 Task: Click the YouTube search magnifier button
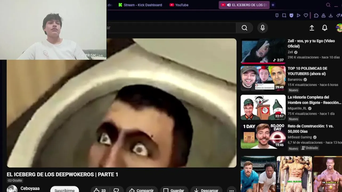click(x=244, y=28)
